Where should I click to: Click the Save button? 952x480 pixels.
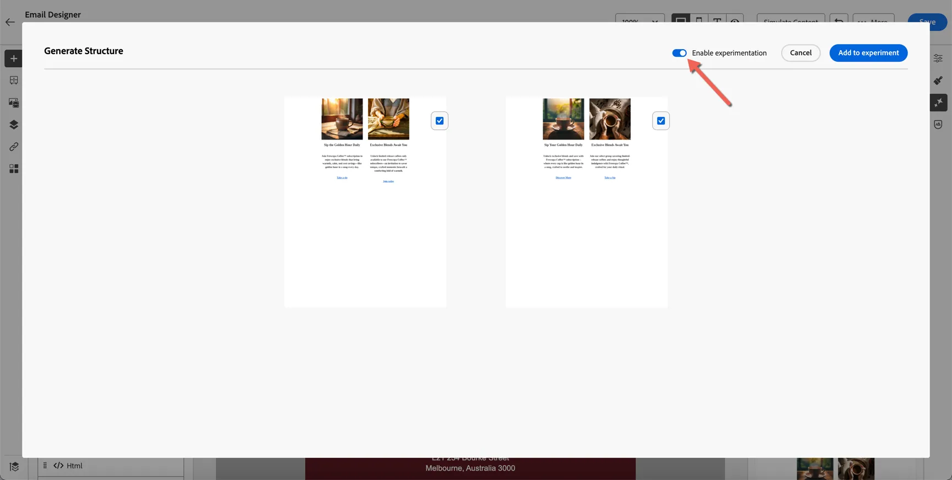pos(927,22)
